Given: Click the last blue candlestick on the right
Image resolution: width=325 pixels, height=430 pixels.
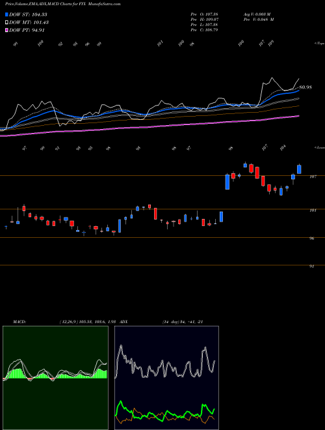Looking at the screenshot, I should coord(299,169).
